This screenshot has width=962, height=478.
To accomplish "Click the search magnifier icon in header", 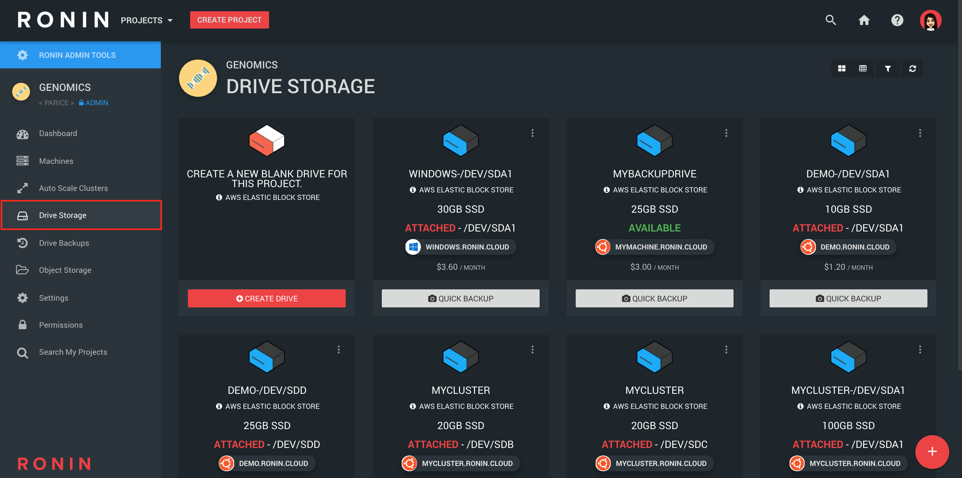I will click(830, 20).
